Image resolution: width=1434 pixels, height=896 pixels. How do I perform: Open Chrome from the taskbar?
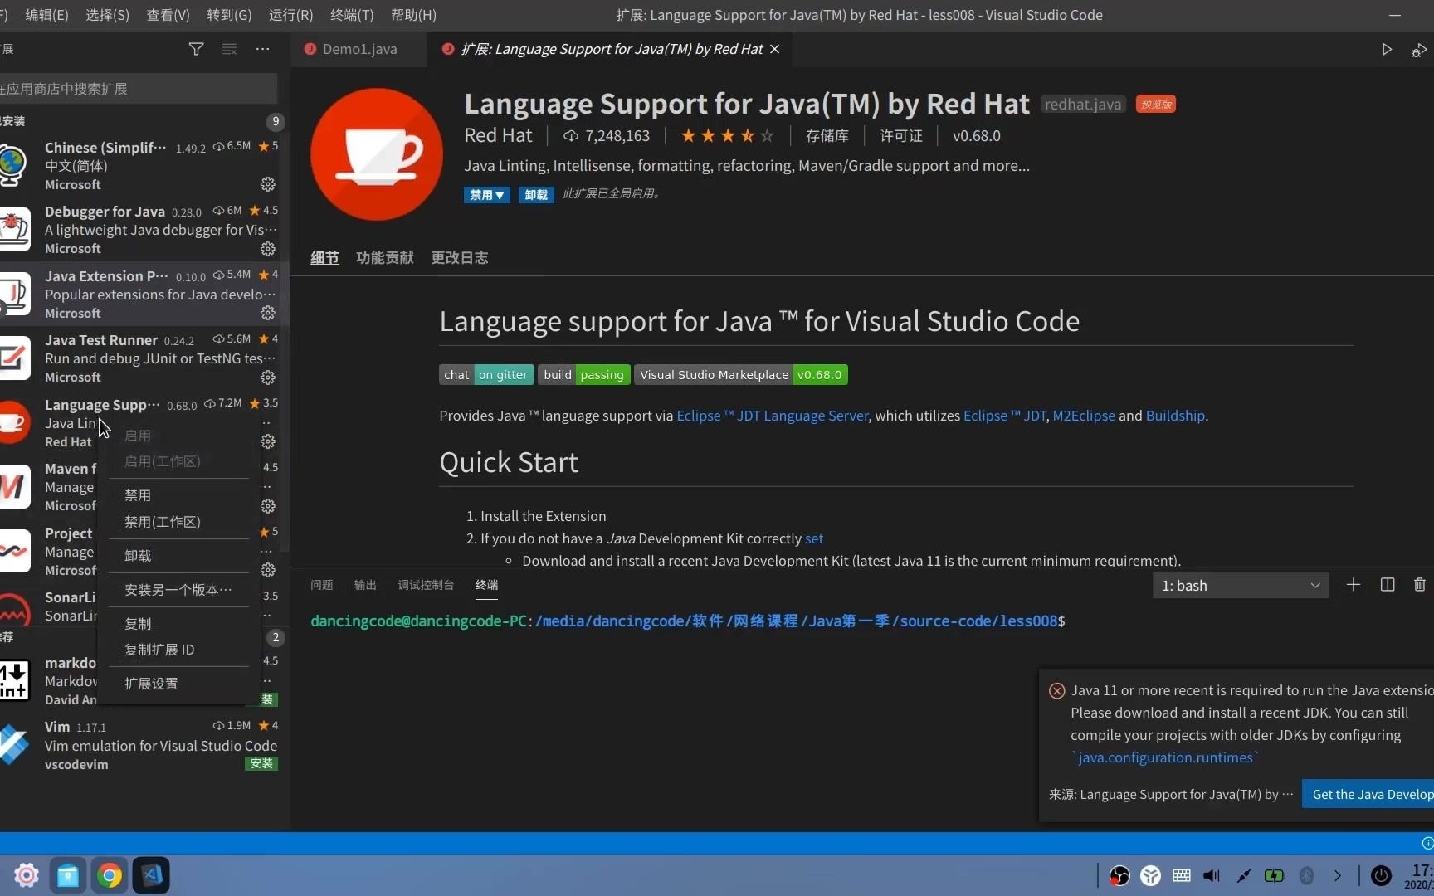pyautogui.click(x=109, y=875)
